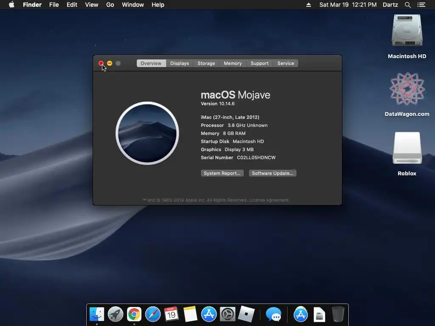Switch to the Support tab
Screen dimensions: 435x326
coord(260,63)
